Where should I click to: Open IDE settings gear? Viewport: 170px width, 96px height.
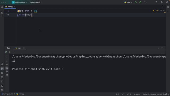167,2
